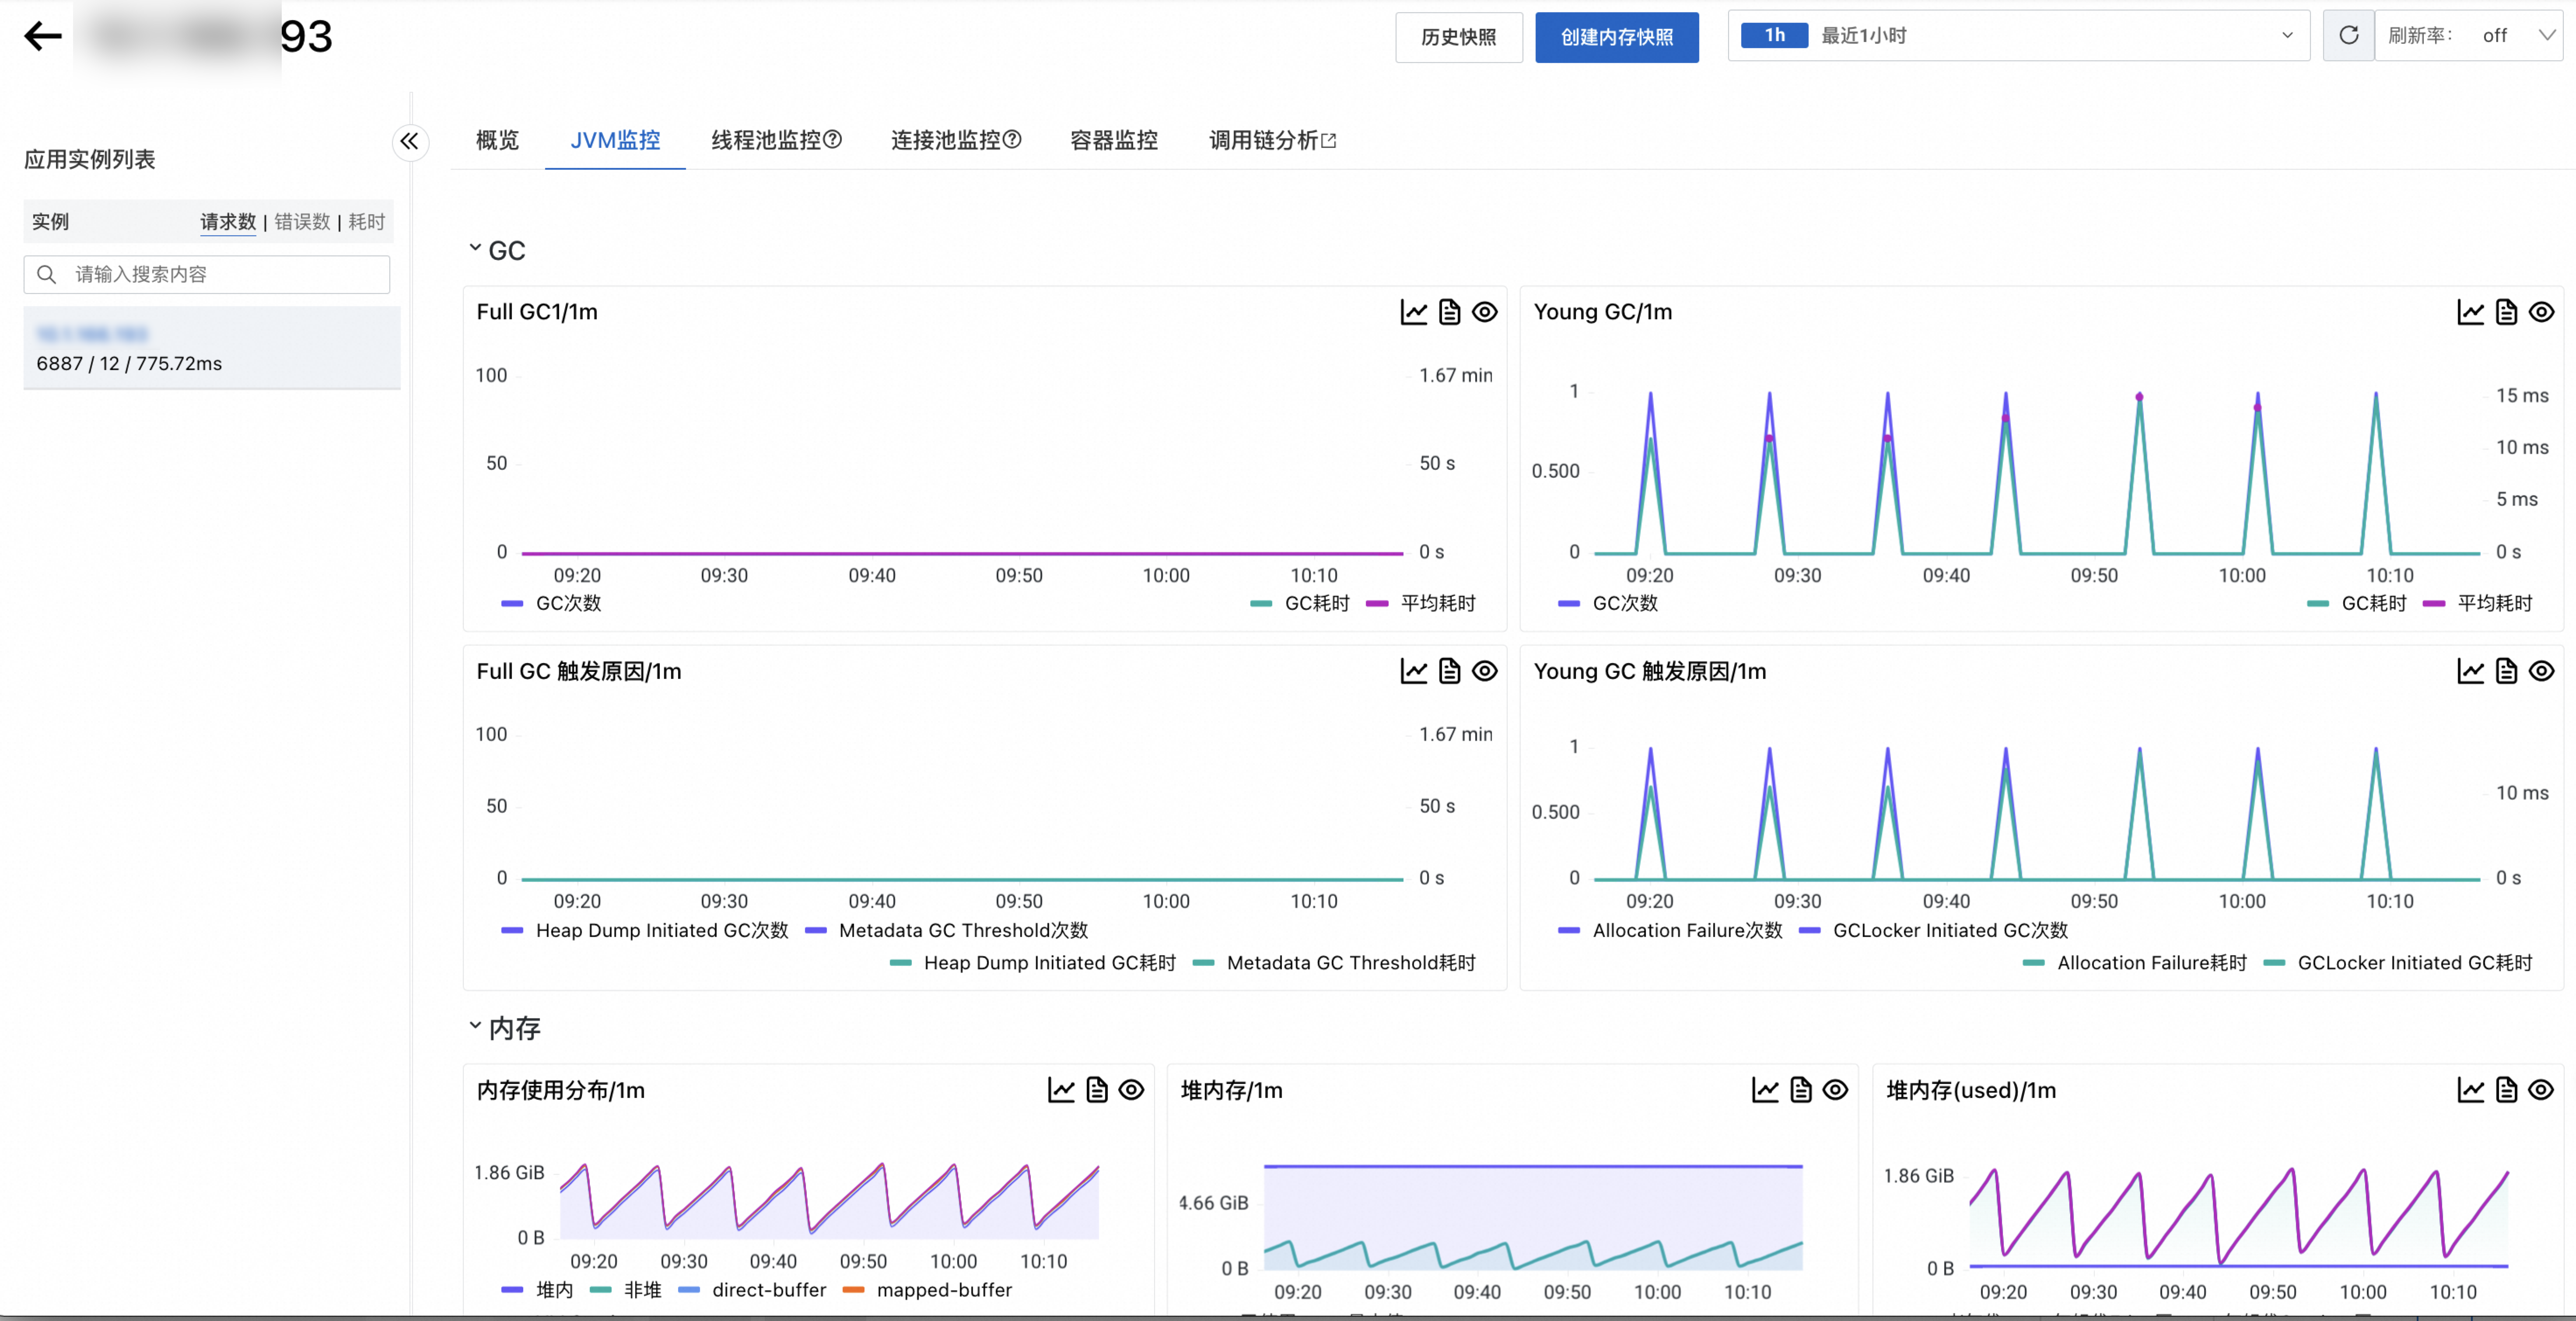Toggle GCLocker Initiated GC耗时 legend
The width and height of the screenshot is (2576, 1321).
tap(2398, 963)
